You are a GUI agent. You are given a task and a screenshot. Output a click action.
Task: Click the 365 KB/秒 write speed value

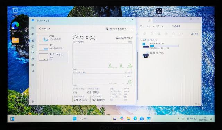click(98, 100)
